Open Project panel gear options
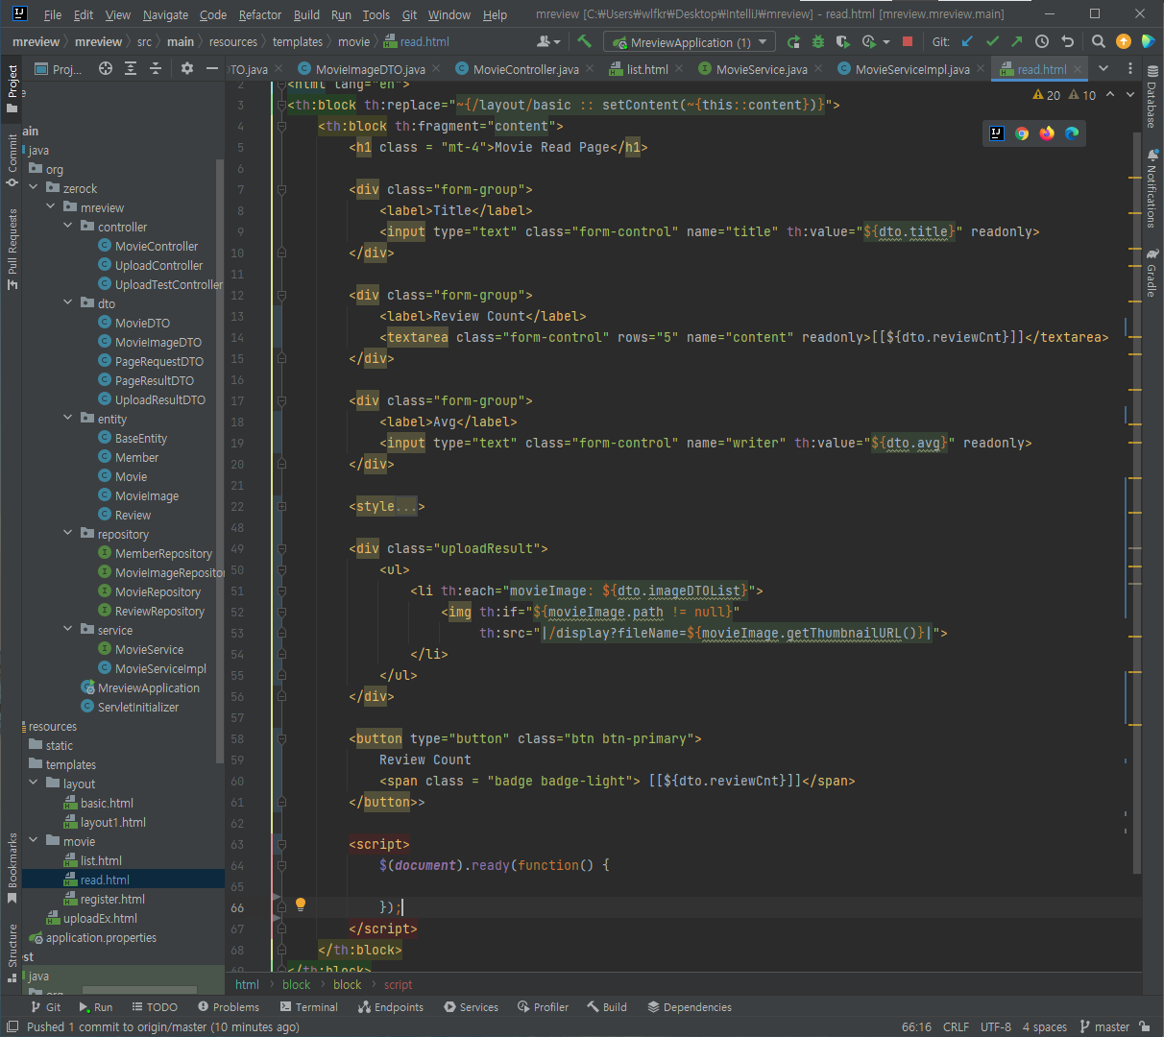This screenshot has height=1037, width=1164. [187, 69]
